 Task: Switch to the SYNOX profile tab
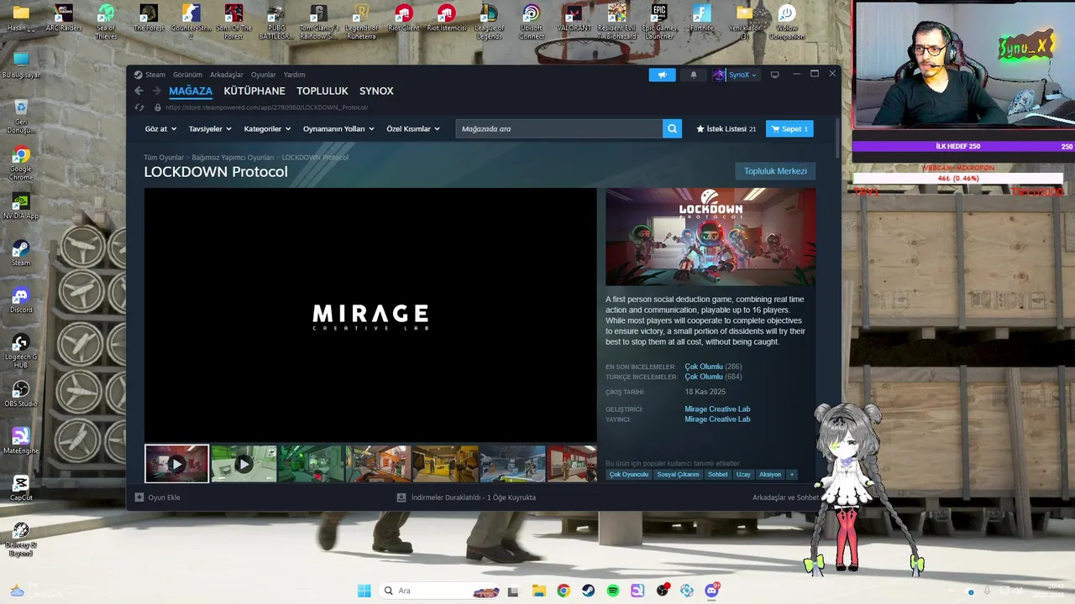pyautogui.click(x=376, y=91)
